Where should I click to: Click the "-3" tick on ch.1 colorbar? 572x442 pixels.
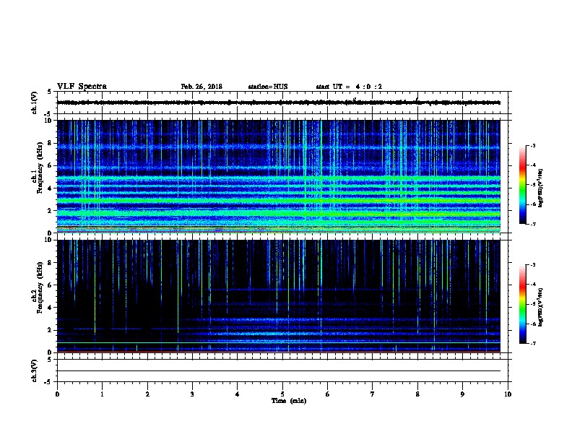pos(532,146)
